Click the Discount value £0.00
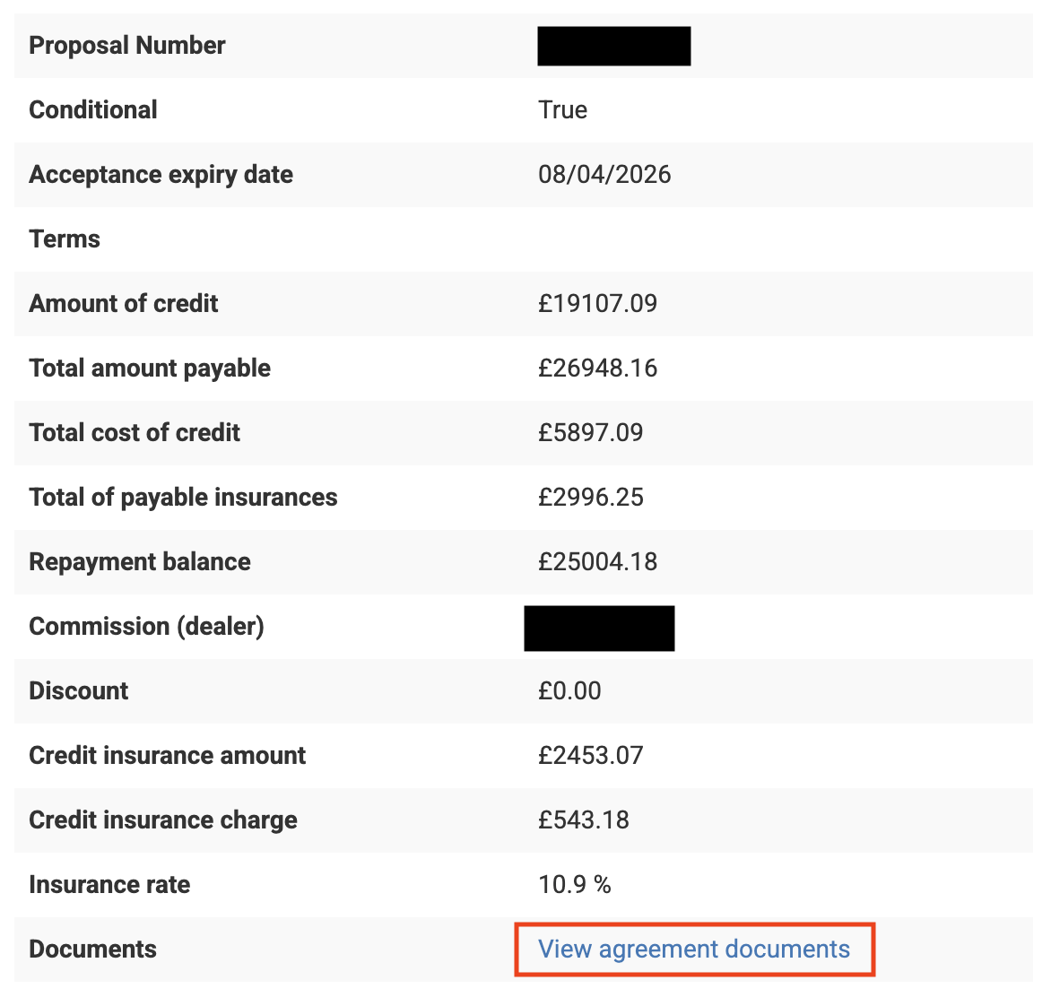Image resolution: width=1051 pixels, height=1006 pixels. pos(569,690)
